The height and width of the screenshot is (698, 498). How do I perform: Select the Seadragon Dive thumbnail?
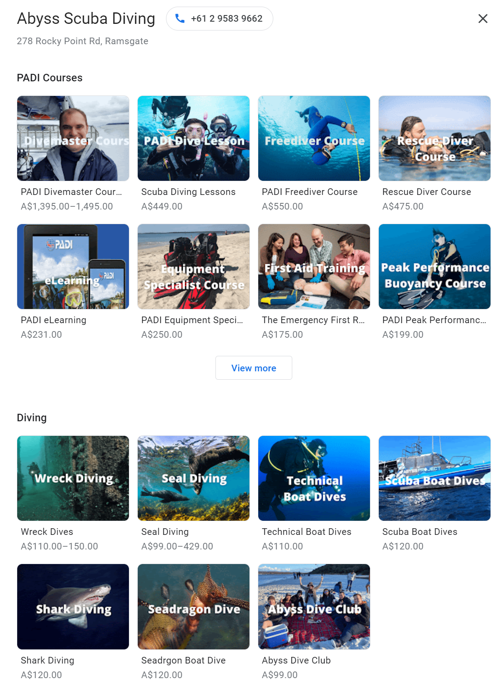click(x=193, y=606)
